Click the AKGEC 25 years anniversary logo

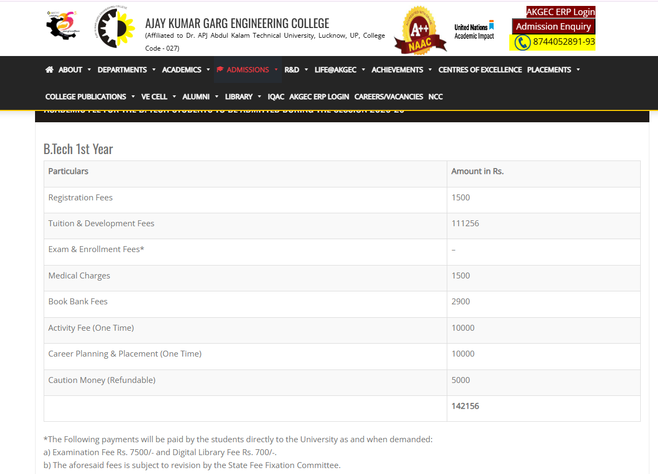[62, 24]
